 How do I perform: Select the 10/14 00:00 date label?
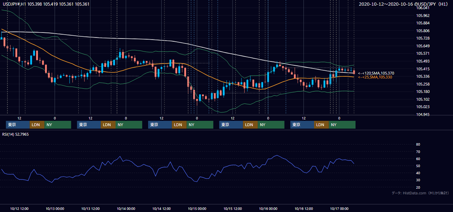click(x=126, y=208)
